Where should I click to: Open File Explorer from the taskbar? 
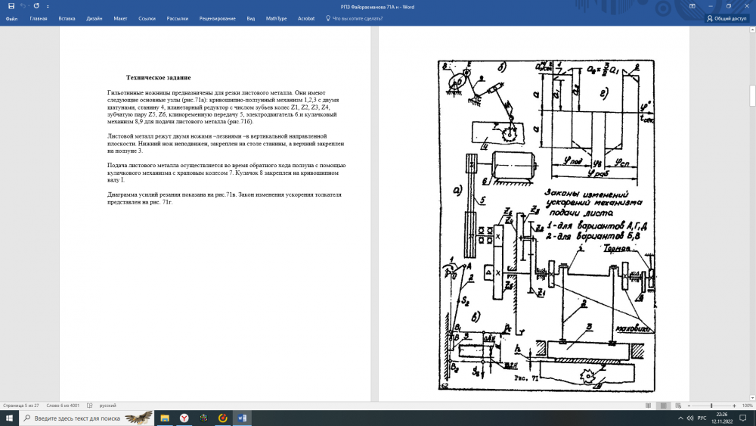point(165,418)
